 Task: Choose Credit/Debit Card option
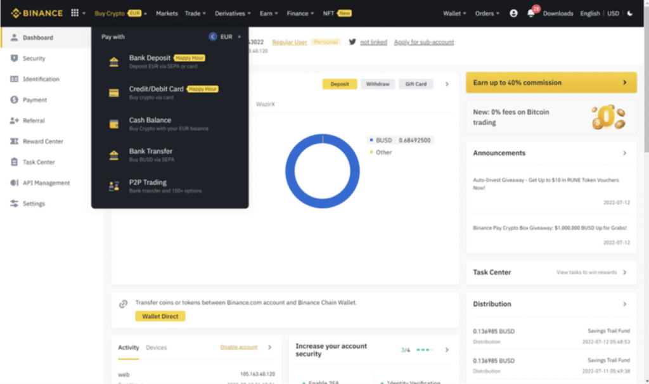click(x=170, y=93)
